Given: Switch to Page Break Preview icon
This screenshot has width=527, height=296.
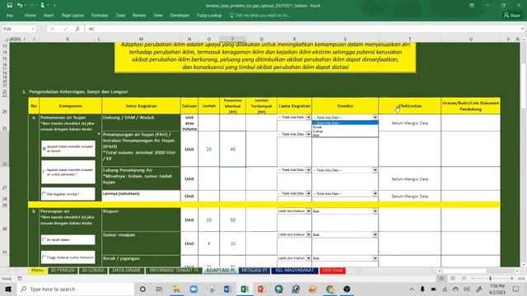Looking at the screenshot, I should tap(464, 279).
